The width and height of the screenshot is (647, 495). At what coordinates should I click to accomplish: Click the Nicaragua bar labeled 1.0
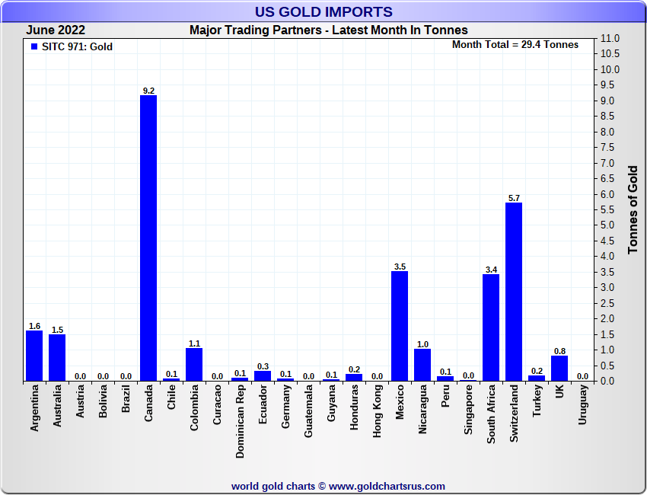[422, 365]
